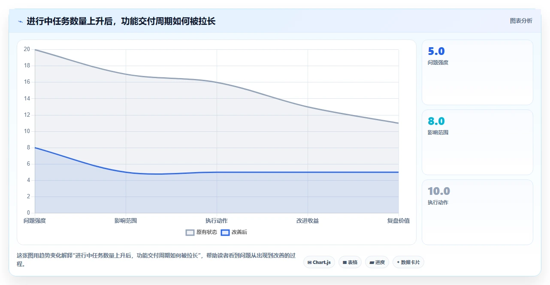The image size is (550, 285).
Task: Click the chart description paragraph below the chart
Action: (x=156, y=260)
